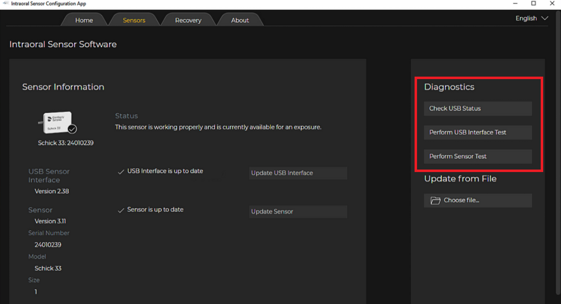Click the USB Interface up-to-date checkmark

pos(121,172)
